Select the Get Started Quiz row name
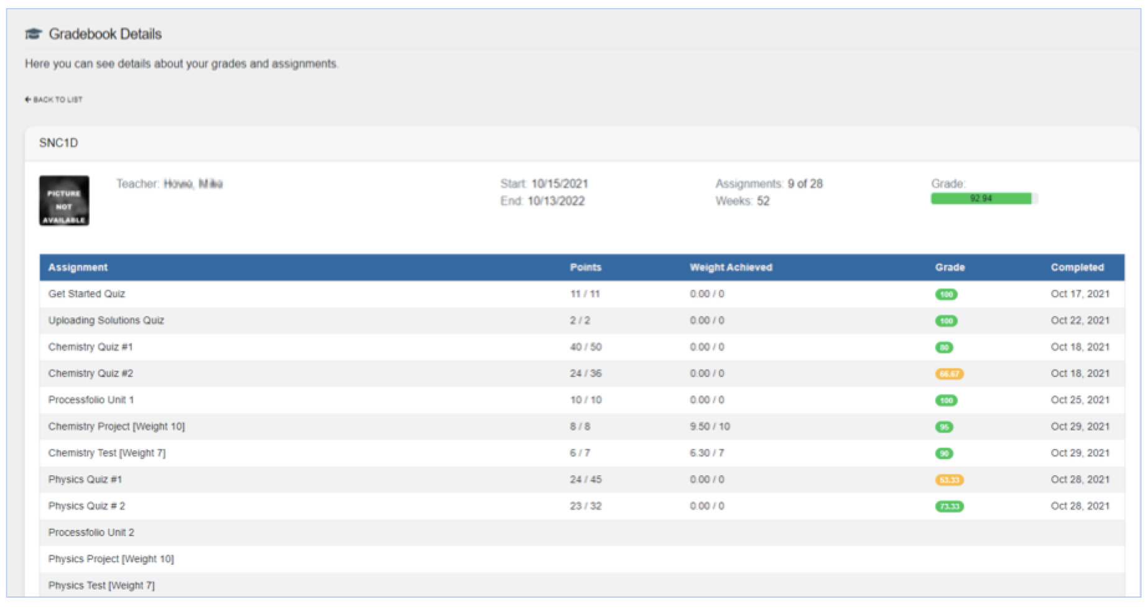Viewport: 1148px width, 612px height. (x=86, y=294)
